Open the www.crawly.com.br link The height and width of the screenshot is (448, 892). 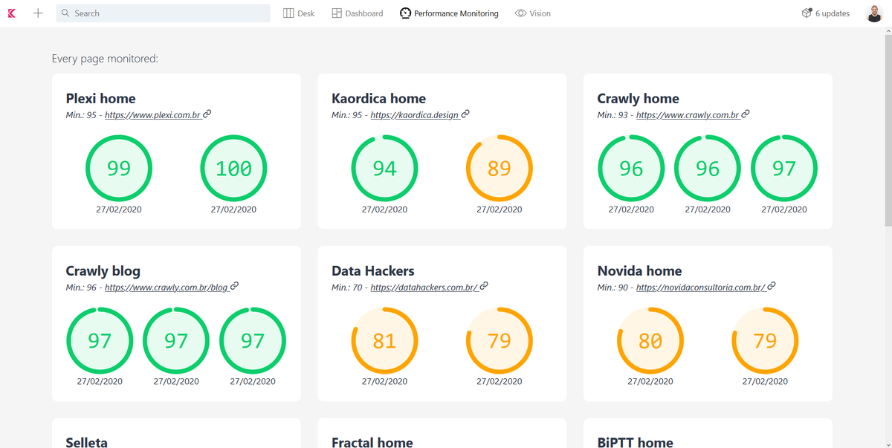coord(693,115)
